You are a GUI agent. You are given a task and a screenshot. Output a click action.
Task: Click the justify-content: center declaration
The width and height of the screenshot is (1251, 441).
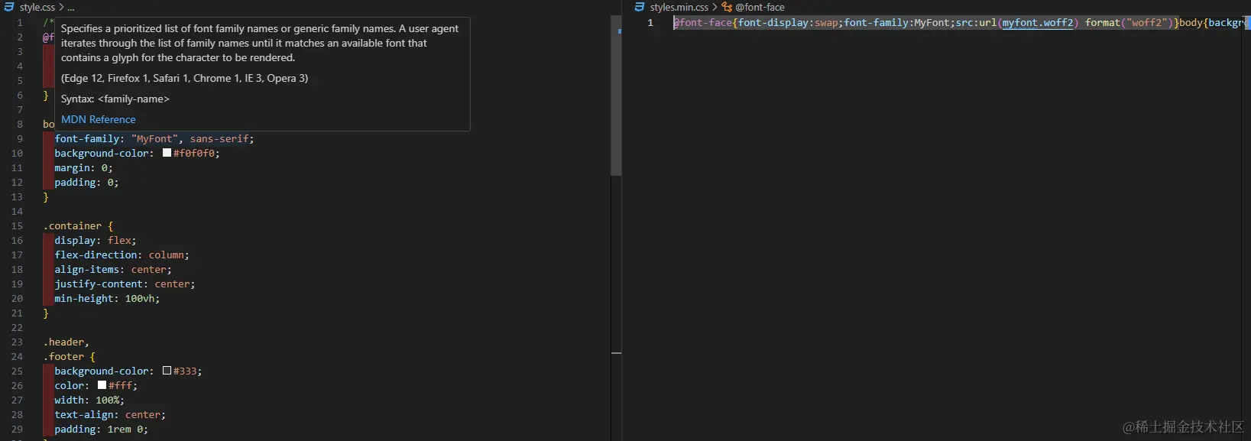(125, 284)
